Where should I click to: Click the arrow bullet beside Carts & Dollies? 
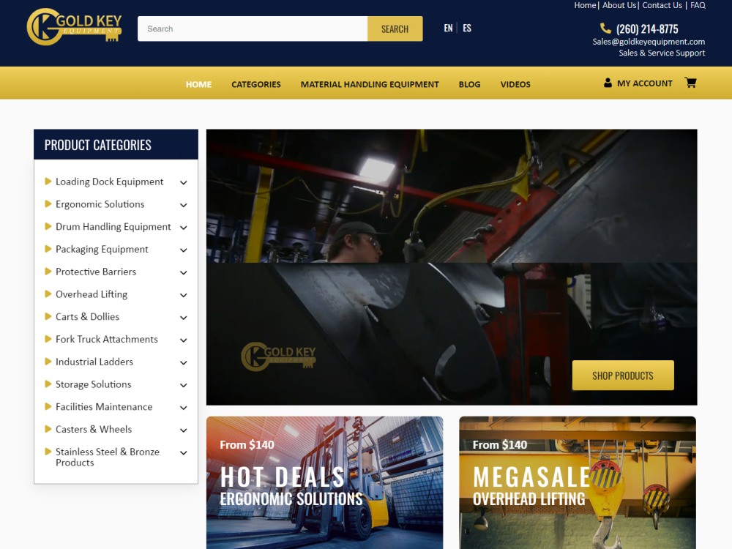point(48,316)
